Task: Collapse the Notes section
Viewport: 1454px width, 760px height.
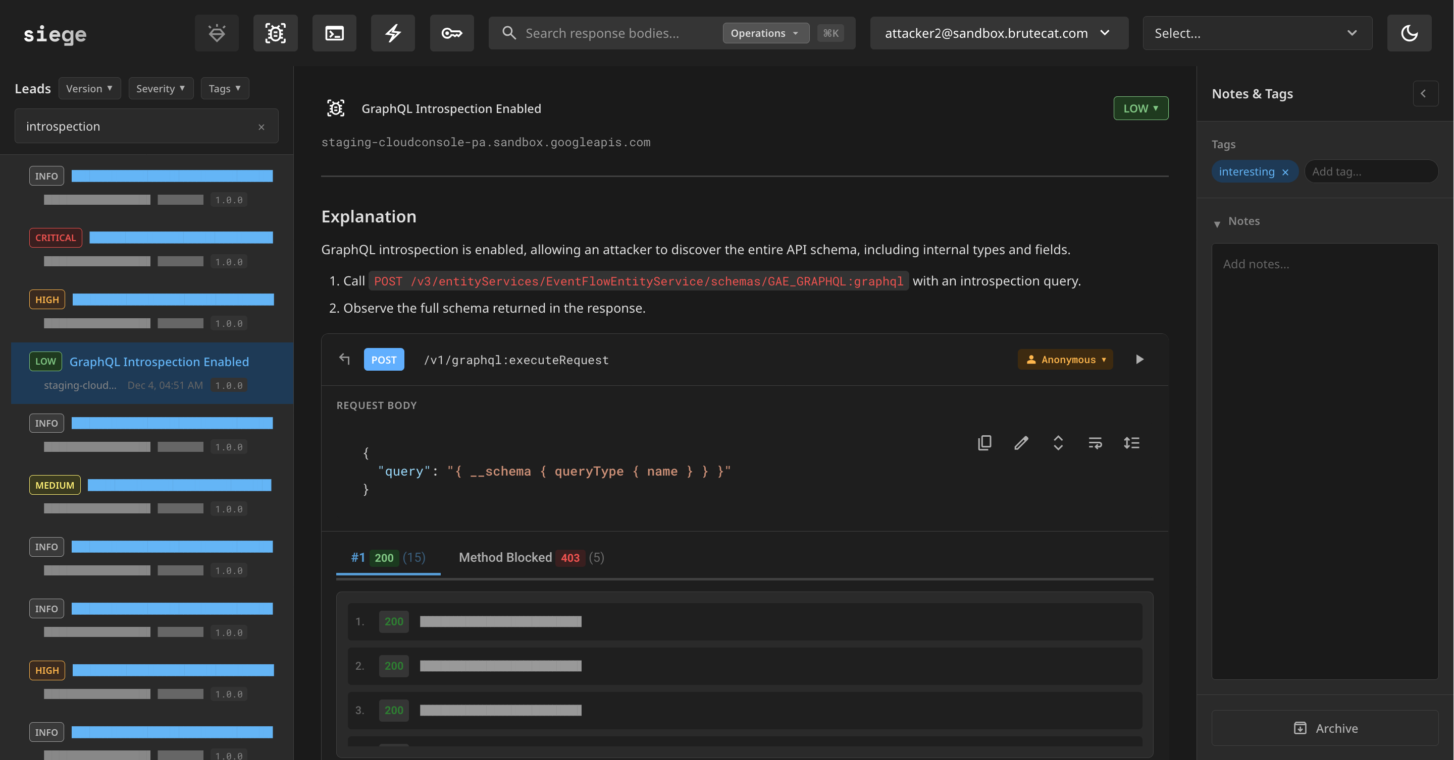Action: 1217,223
